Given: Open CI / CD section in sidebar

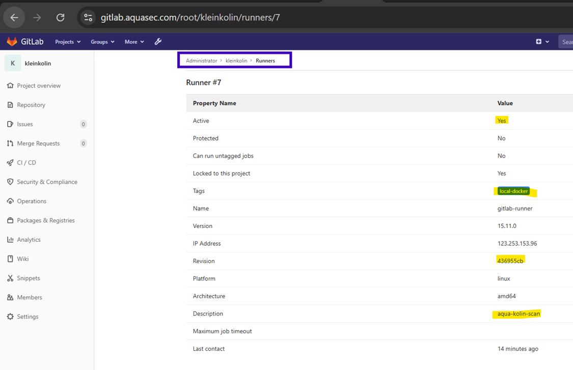Looking at the screenshot, I should pos(26,162).
